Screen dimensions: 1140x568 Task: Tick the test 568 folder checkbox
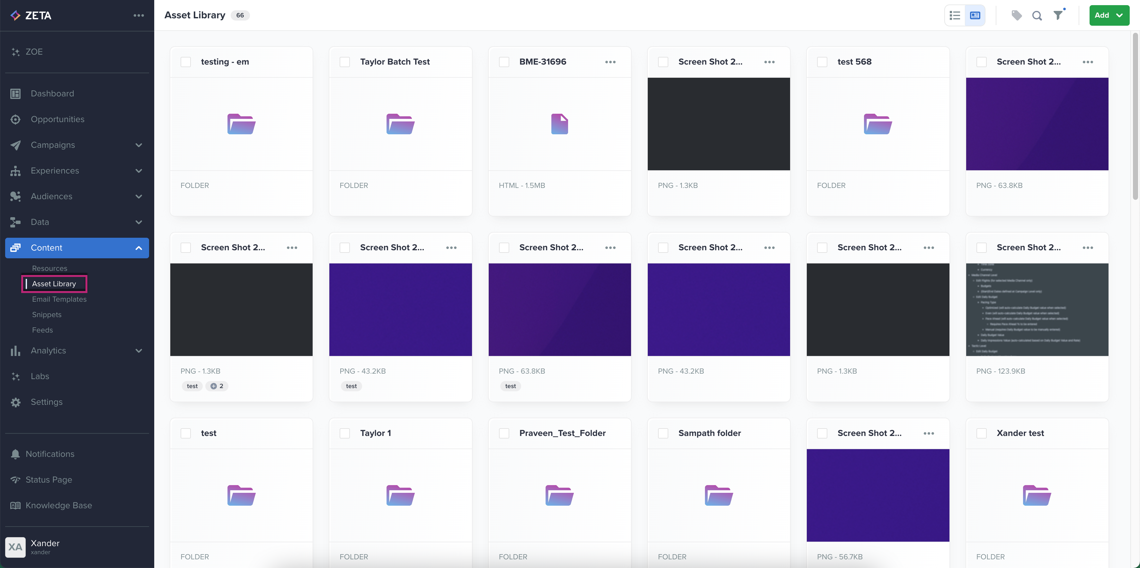click(822, 62)
